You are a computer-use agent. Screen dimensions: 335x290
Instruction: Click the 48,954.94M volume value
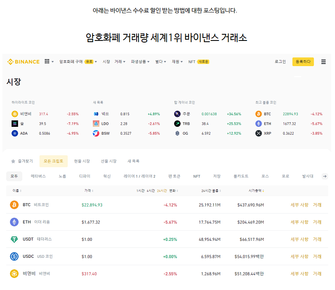coord(210,239)
